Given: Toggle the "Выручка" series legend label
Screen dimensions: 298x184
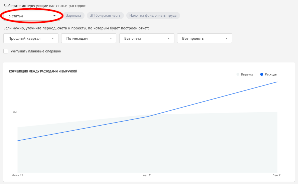Looking at the screenshot, I should pyautogui.click(x=247, y=74).
